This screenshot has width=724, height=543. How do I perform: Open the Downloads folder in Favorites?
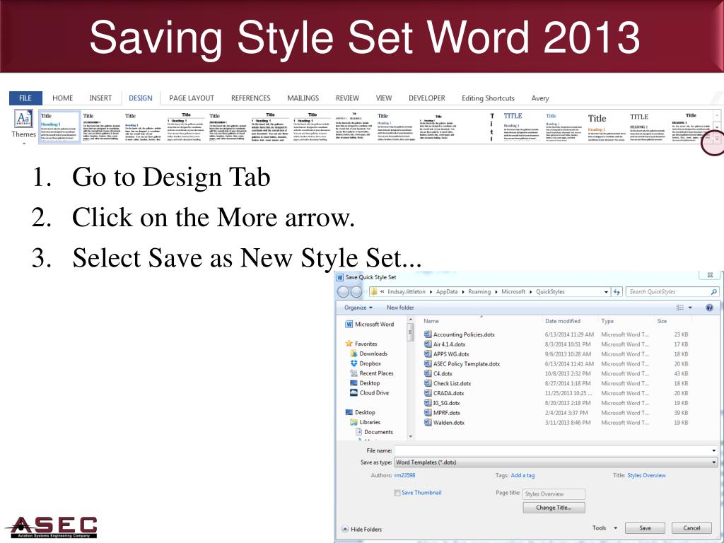369,354
